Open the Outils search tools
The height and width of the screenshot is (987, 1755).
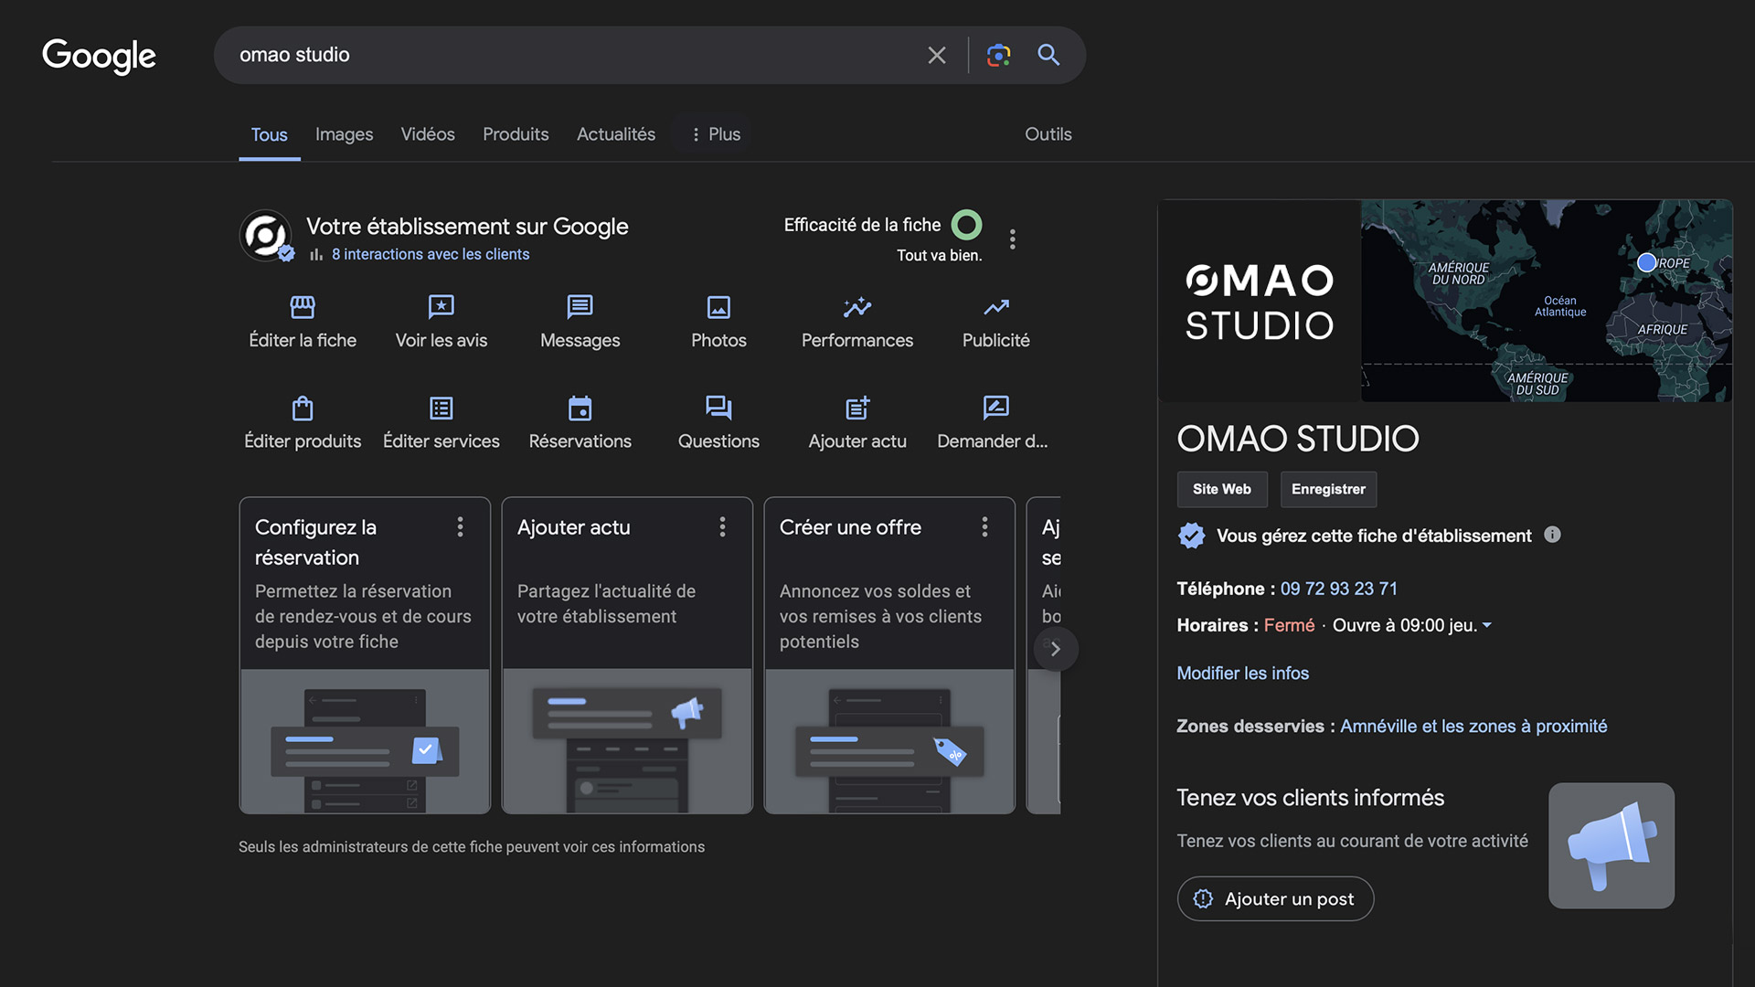pos(1048,134)
